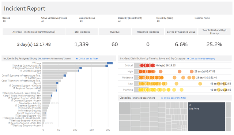234x135 pixels.
Task: Click the star icon beside 'Click to filter by category'
Action: (188, 59)
